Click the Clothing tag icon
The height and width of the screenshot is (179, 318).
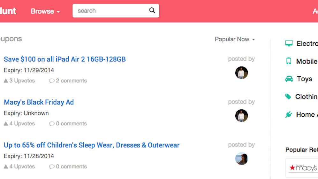coord(288,97)
